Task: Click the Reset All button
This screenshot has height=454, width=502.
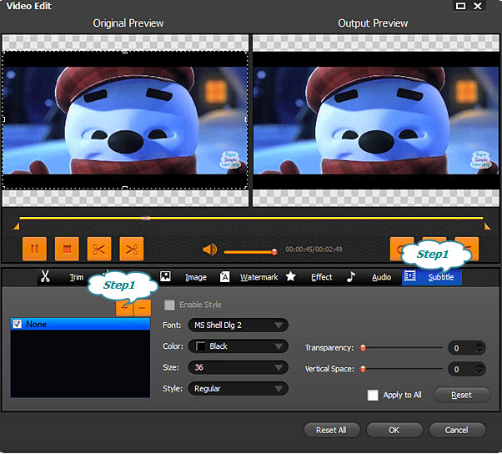Action: [x=331, y=430]
